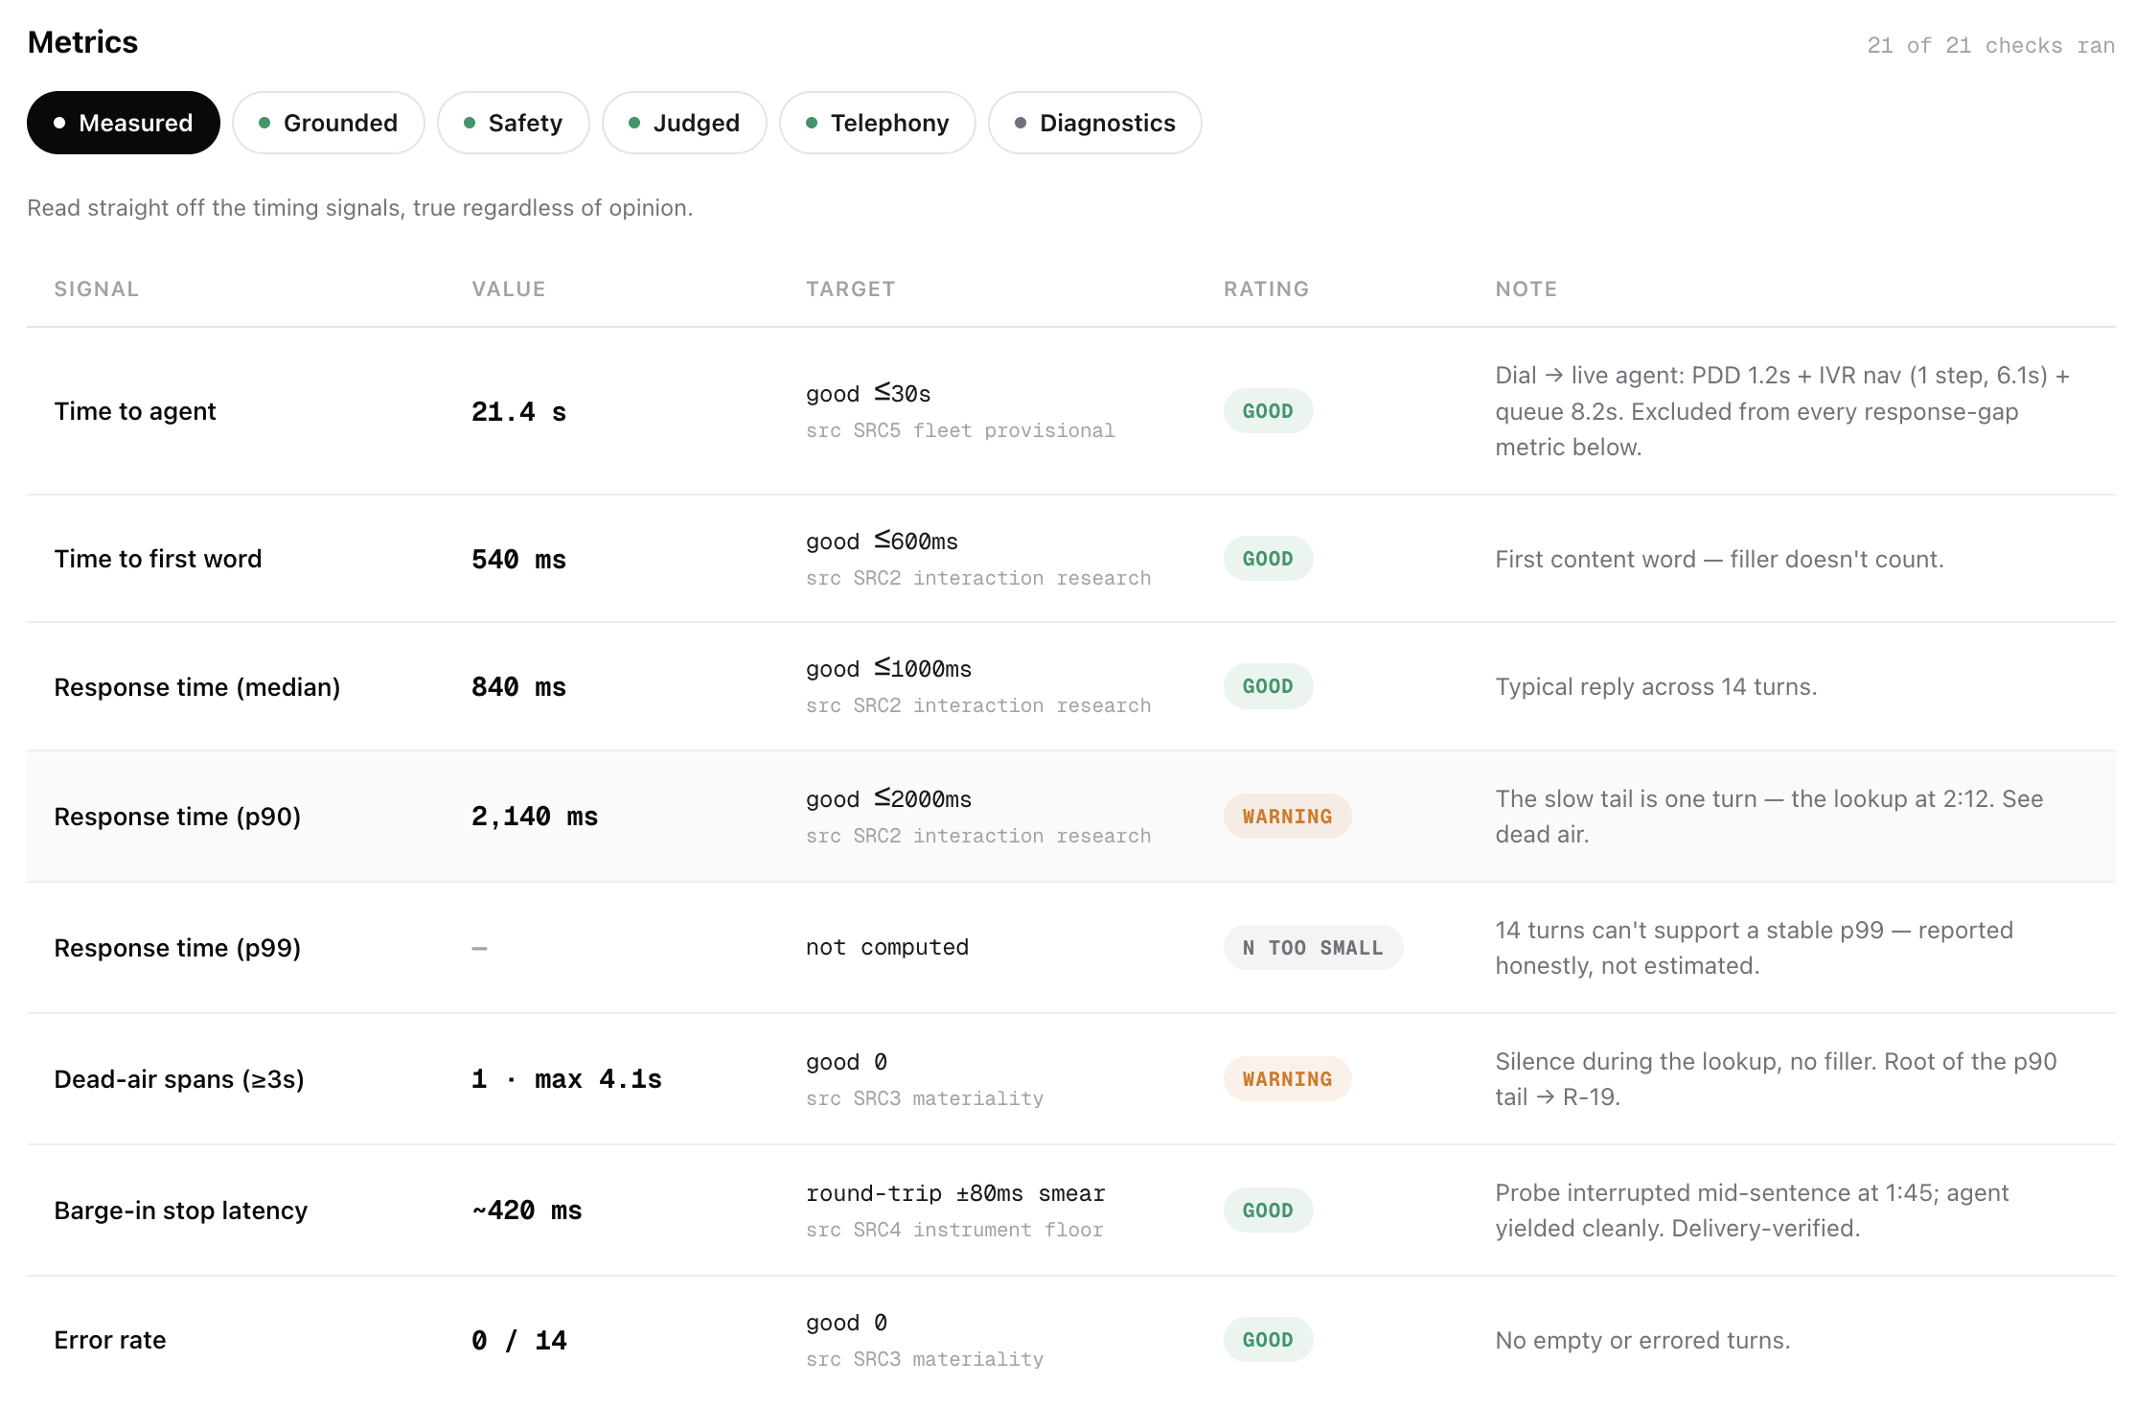Click src SRC5 fleet provisional source

[960, 430]
